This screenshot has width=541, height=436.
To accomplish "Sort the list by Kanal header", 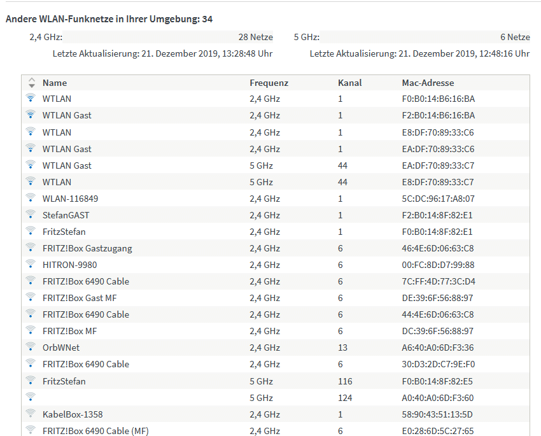I will (349, 83).
